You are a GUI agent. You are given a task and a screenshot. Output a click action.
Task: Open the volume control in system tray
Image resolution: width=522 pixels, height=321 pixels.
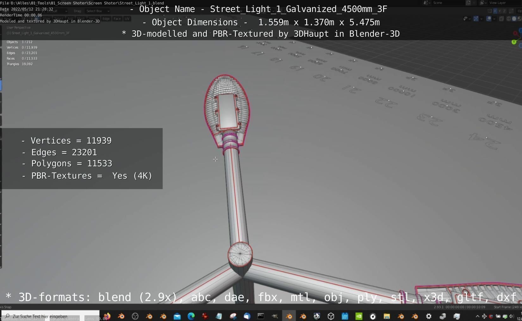point(511,316)
